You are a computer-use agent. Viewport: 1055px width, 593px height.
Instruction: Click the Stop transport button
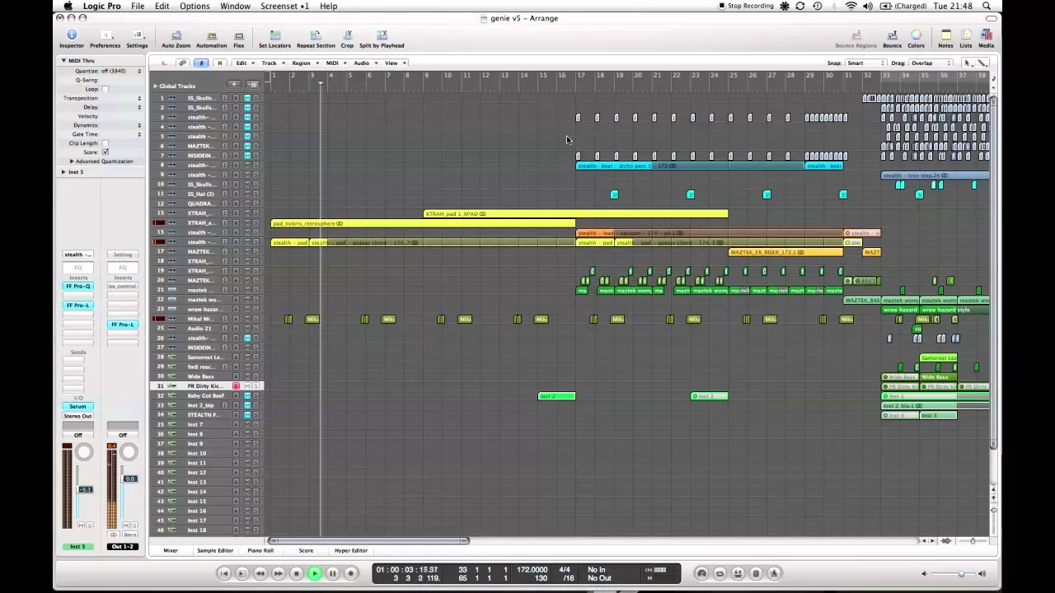[x=296, y=573]
